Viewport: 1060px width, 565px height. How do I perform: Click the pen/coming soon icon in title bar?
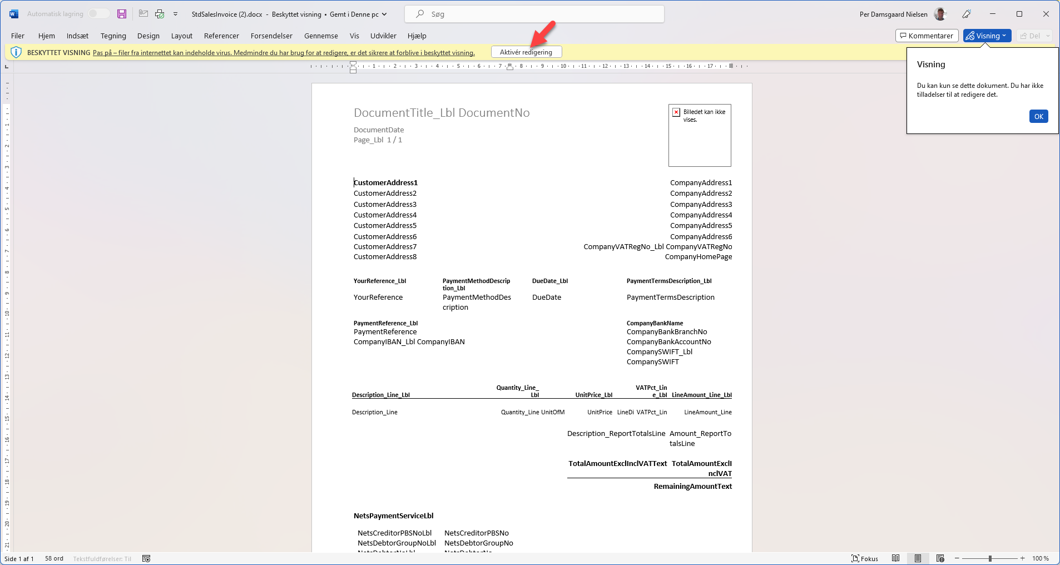click(x=967, y=14)
